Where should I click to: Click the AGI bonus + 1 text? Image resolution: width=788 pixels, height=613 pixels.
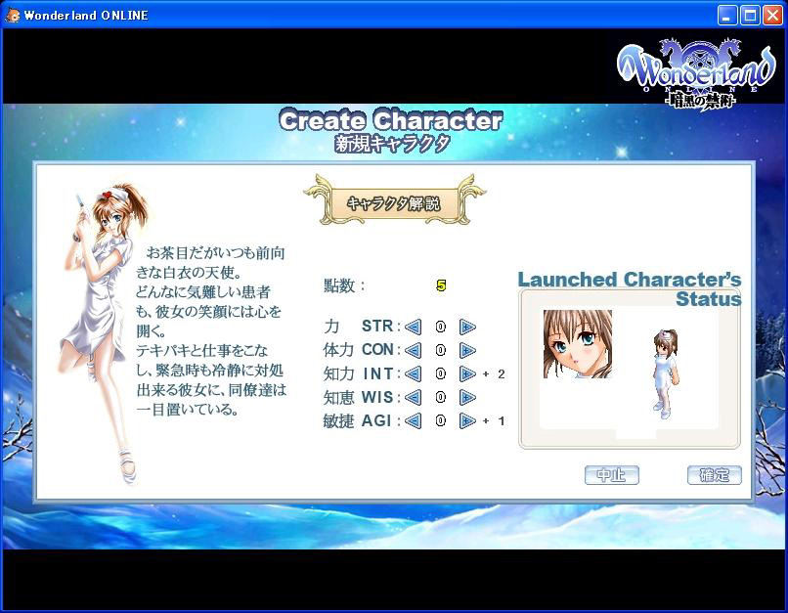tap(494, 420)
